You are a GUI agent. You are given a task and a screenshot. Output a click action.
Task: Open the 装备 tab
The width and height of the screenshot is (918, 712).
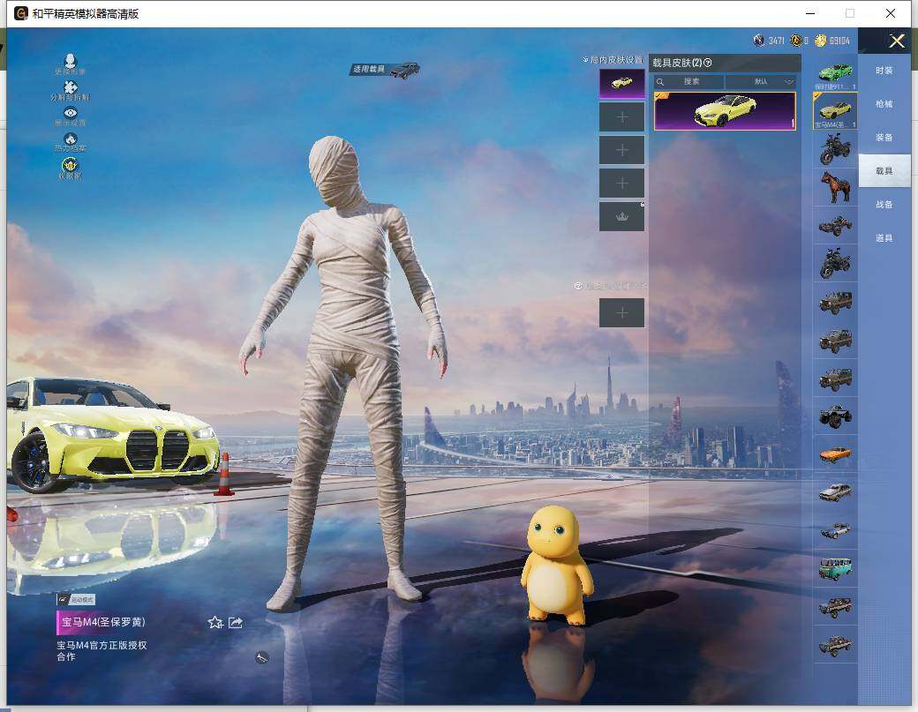click(884, 138)
